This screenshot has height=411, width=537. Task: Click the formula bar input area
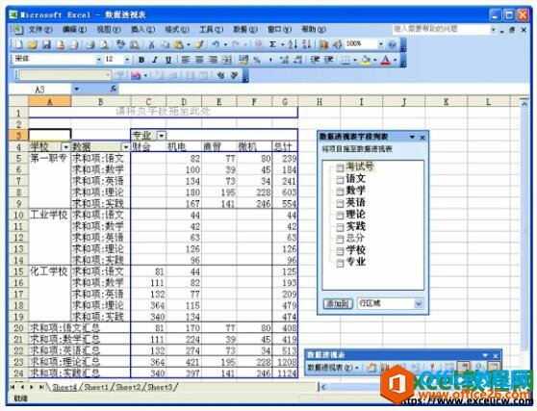pyautogui.click(x=323, y=90)
